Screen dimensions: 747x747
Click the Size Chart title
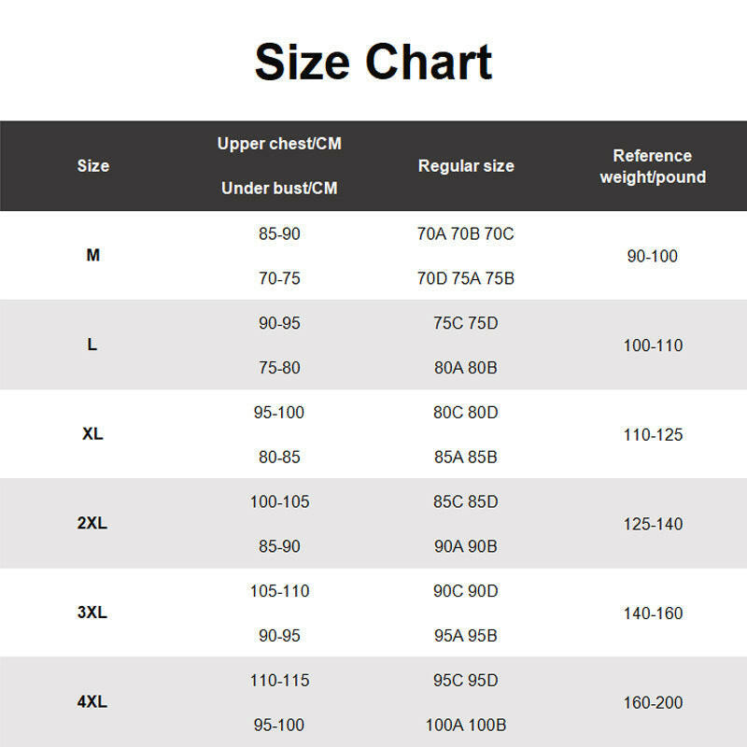click(x=373, y=62)
